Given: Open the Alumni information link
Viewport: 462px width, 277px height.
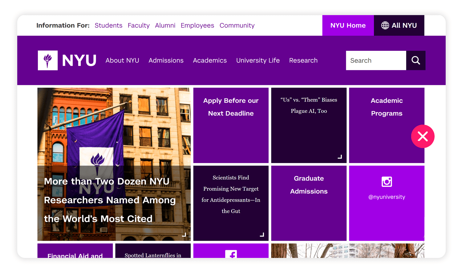Looking at the screenshot, I should (x=165, y=26).
